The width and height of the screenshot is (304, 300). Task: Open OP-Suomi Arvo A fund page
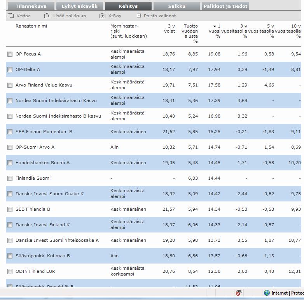(x=35, y=147)
